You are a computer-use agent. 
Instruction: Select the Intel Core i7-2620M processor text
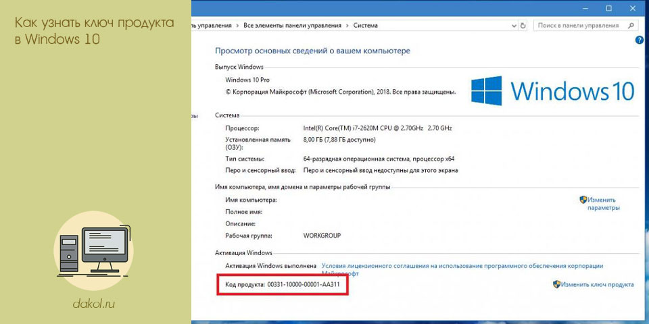[377, 128]
